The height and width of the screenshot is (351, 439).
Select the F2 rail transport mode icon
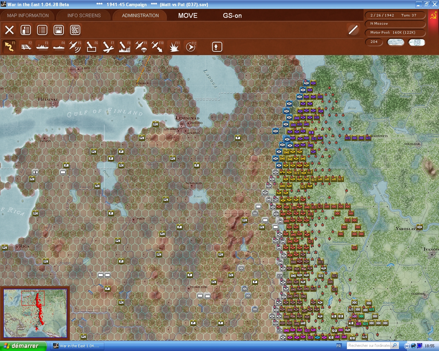[26, 47]
